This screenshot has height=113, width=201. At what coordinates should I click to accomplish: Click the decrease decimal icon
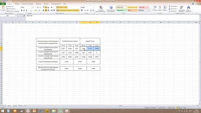[93, 10]
